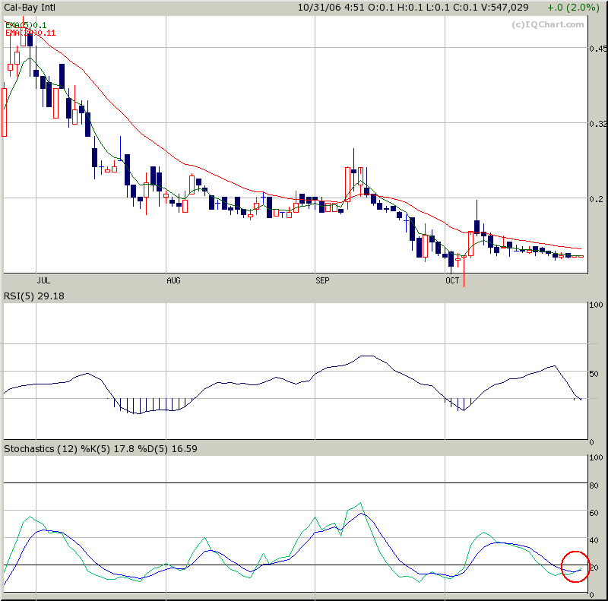Click the 0.2 price axis label
Image resolution: width=608 pixels, height=601 pixels.
click(x=597, y=198)
